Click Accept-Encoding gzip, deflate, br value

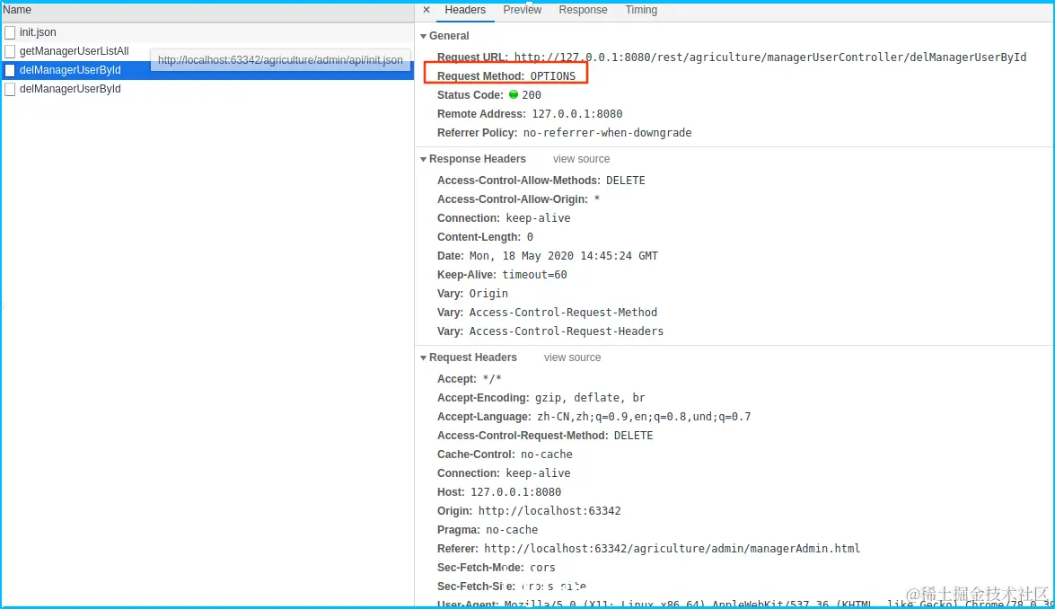pos(590,398)
